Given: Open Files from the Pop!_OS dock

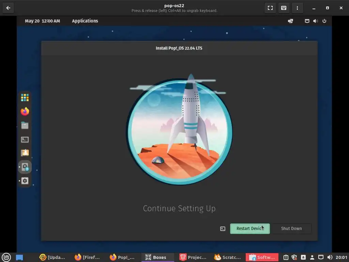Looking at the screenshot, I should (25, 126).
